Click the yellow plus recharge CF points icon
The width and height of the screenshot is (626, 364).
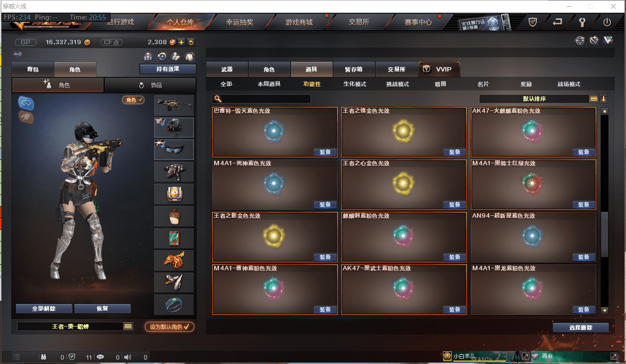click(181, 42)
